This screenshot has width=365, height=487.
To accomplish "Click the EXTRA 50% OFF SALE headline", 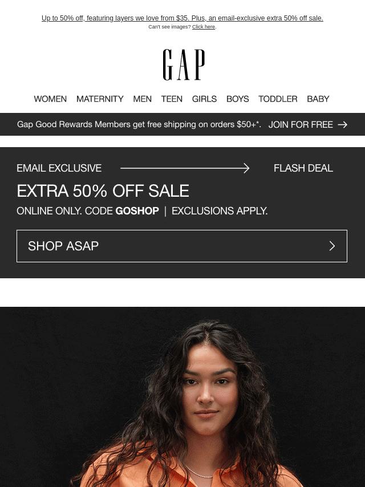I will click(x=103, y=190).
